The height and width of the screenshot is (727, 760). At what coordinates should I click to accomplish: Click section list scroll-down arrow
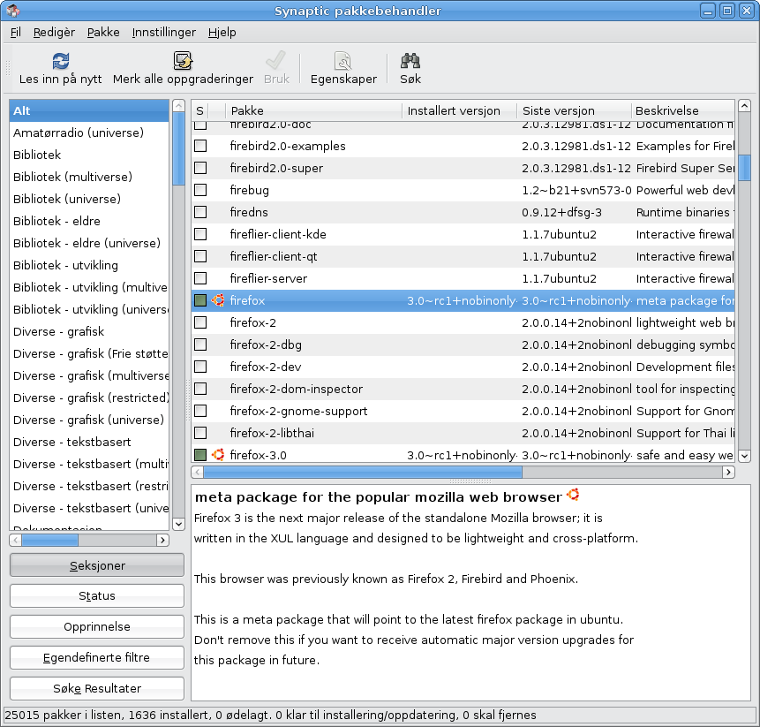click(x=178, y=524)
